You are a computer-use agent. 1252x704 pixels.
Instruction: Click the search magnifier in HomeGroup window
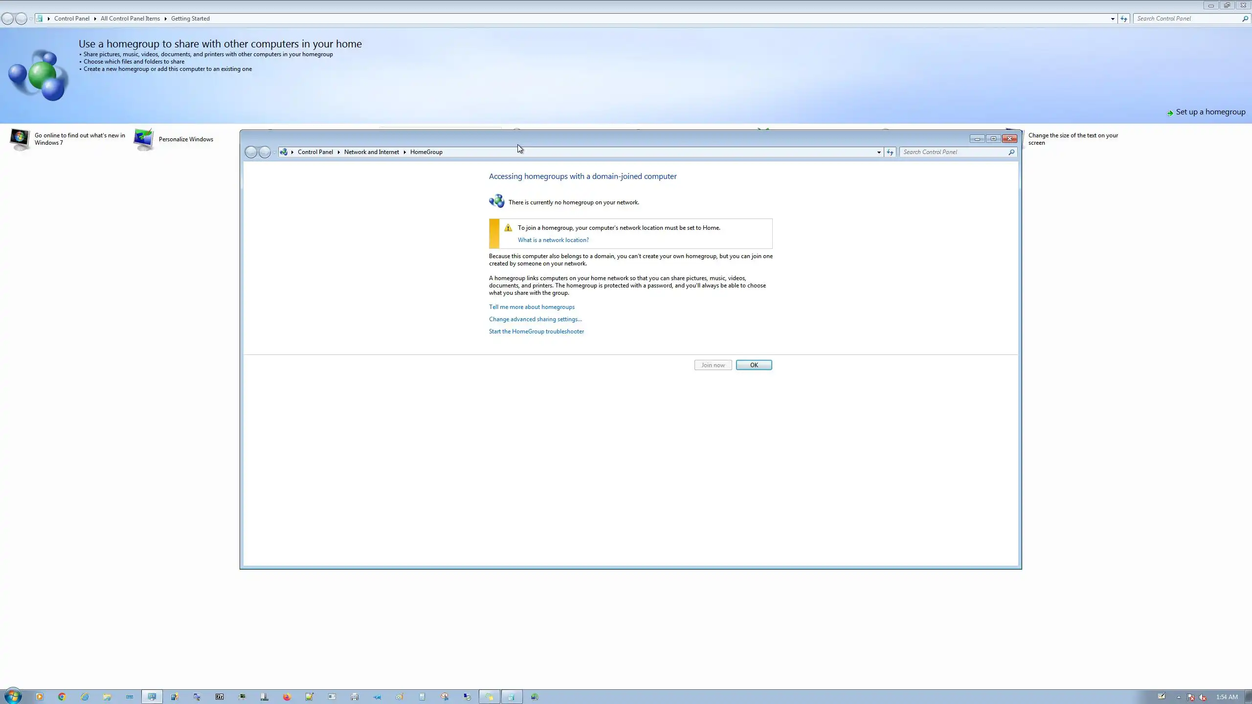click(1011, 152)
